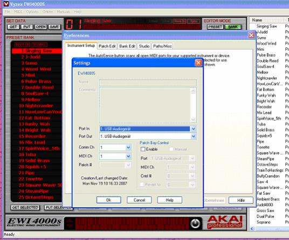
Task: Switch to Paths/Misc tab
Action: 162,46
